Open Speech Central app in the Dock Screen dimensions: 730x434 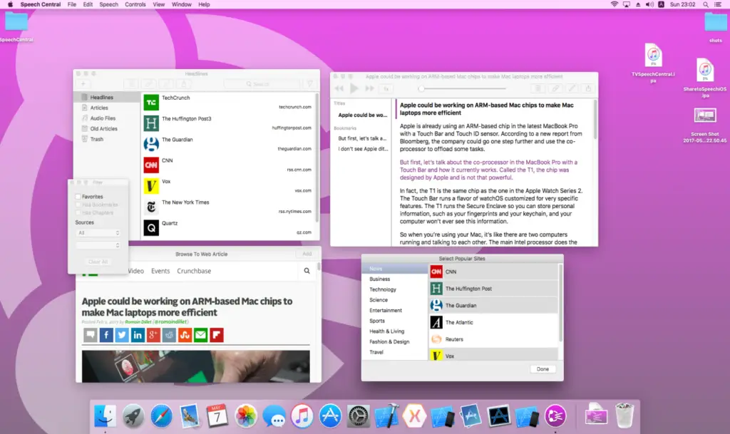coord(555,416)
